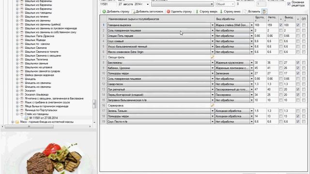This screenshot has height=174, width=310.
Task: Click 'Добавить заголовок' to add a header
Action: (x=147, y=12)
